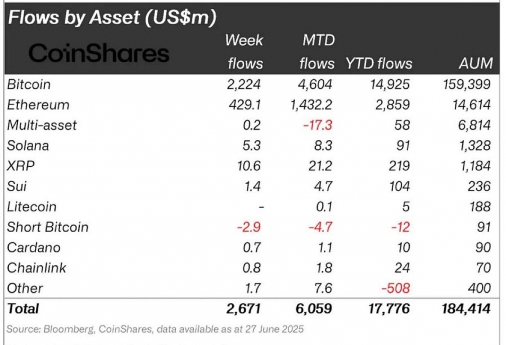
Task: Click the Bloomberg, CoinShares source note
Action: pyautogui.click(x=155, y=329)
